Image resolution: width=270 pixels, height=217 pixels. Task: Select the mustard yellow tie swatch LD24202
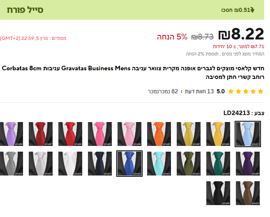tap(189, 134)
